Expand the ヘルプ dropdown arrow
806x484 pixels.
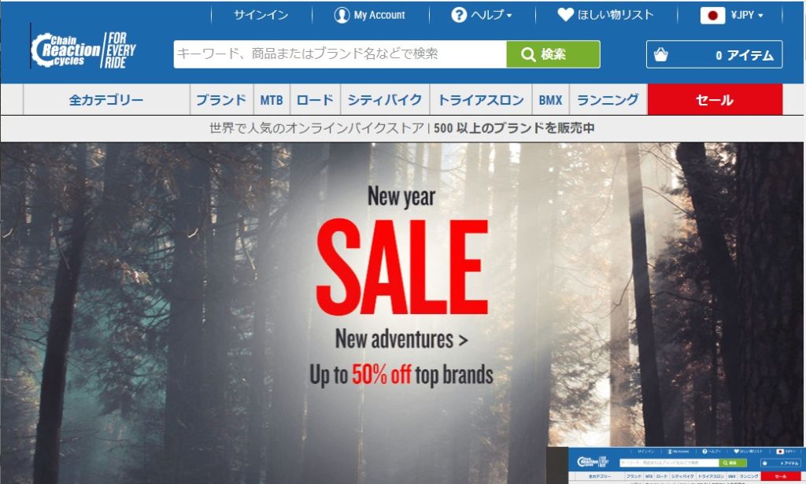(x=509, y=16)
